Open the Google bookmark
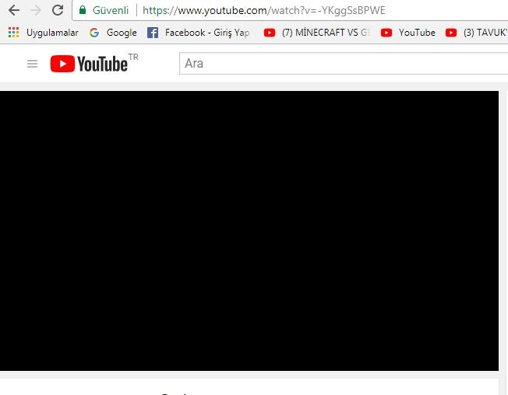Viewport: 508px width, 395px height. 122,33
